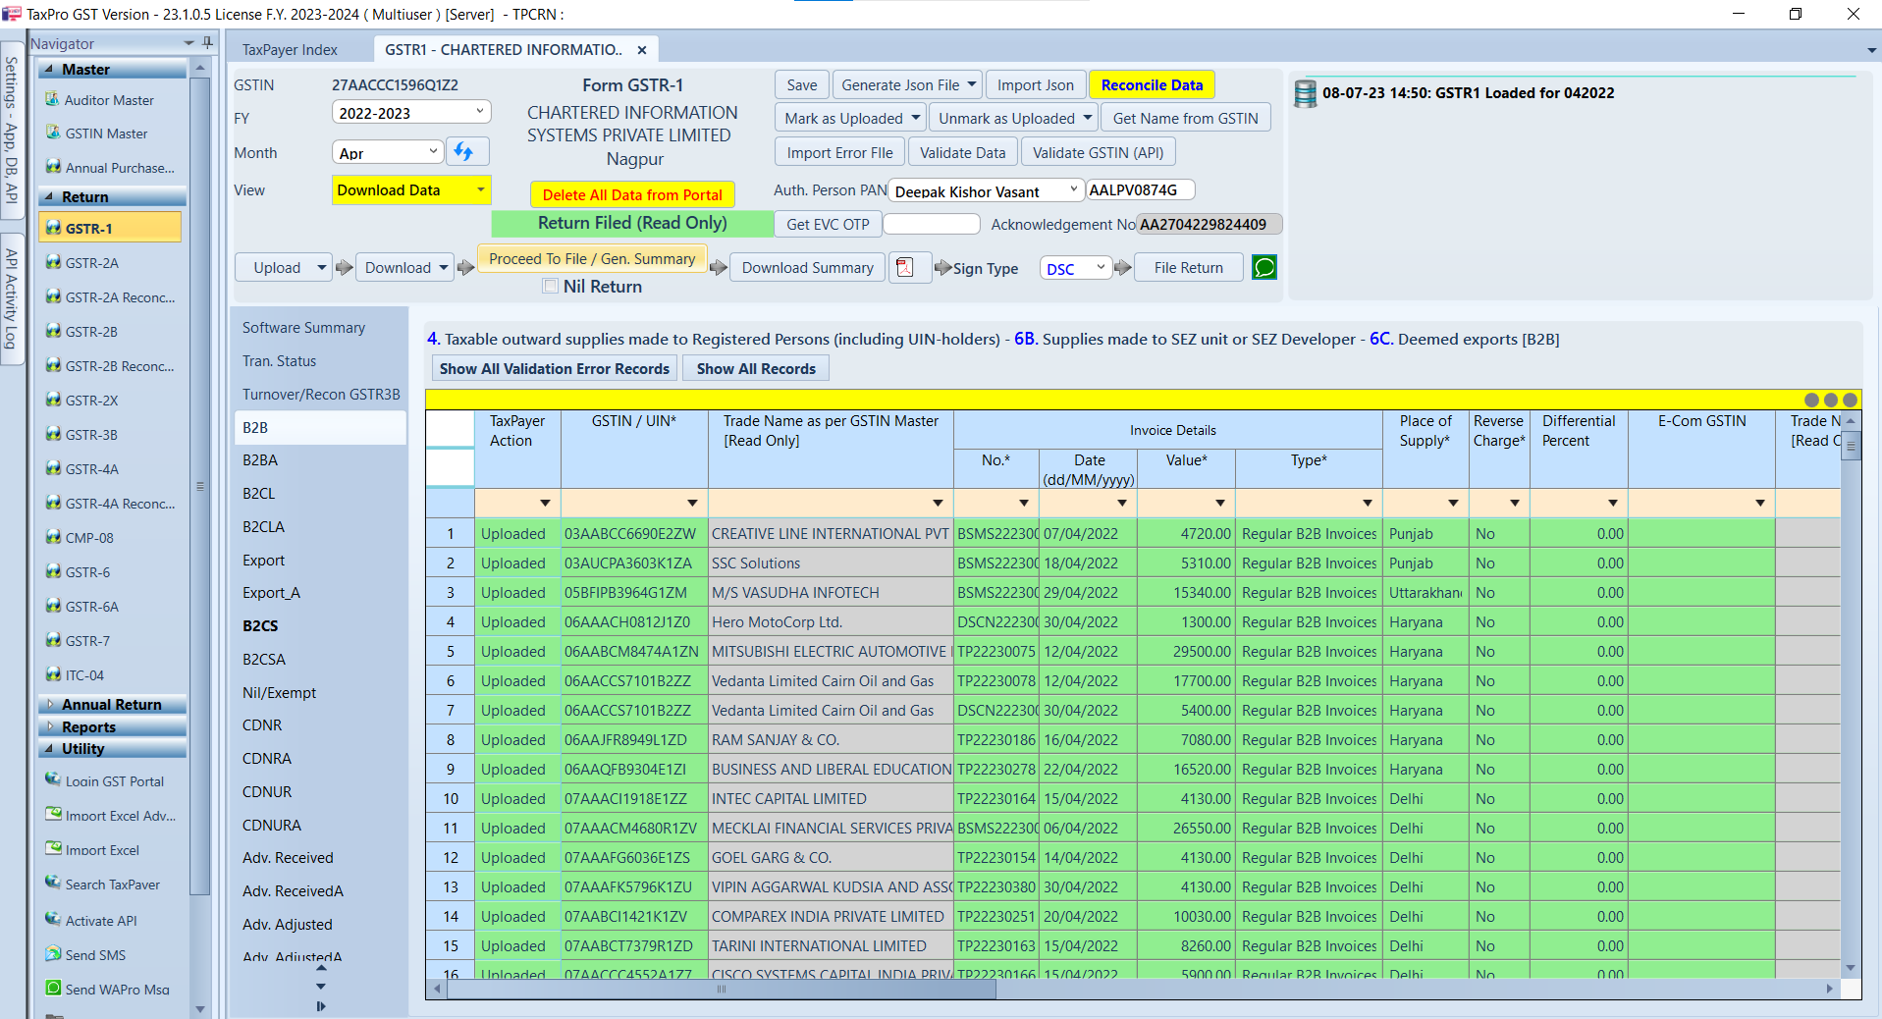Screen dimensions: 1882x1019
Task: Click Reconcile Data button
Action: coord(1152,85)
